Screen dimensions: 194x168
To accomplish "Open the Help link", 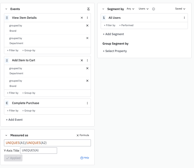I will pos(85,158).
